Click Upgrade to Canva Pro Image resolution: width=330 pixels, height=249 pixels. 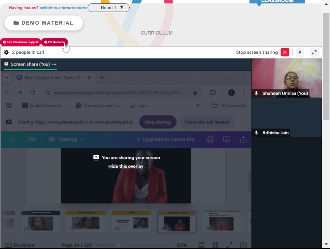(165, 139)
